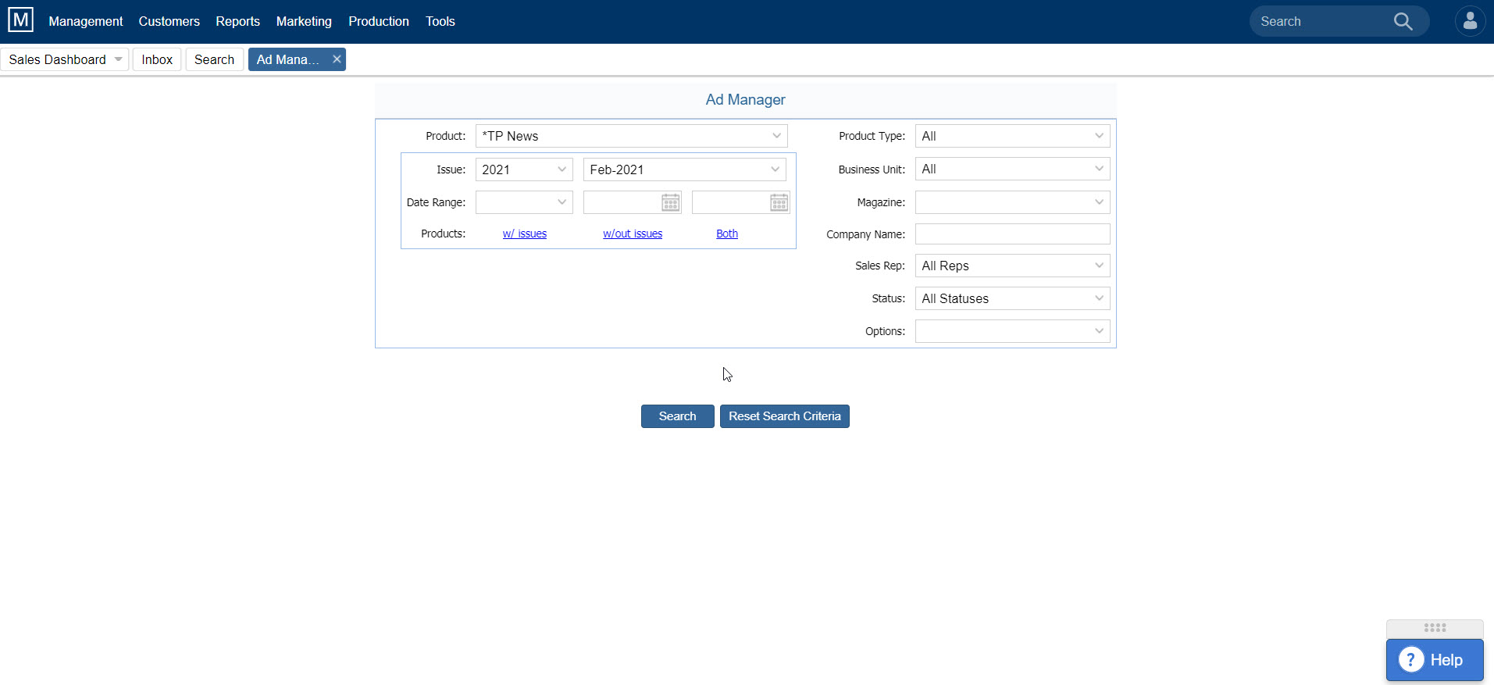Screen dimensions: 1494x685
Task: Expand the Status dropdown
Action: point(1012,298)
